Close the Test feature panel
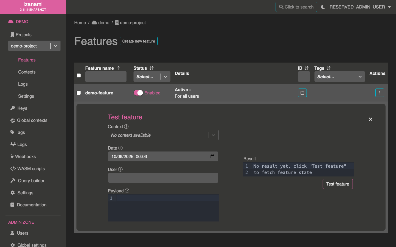Image resolution: width=396 pixels, height=247 pixels. 370,119
